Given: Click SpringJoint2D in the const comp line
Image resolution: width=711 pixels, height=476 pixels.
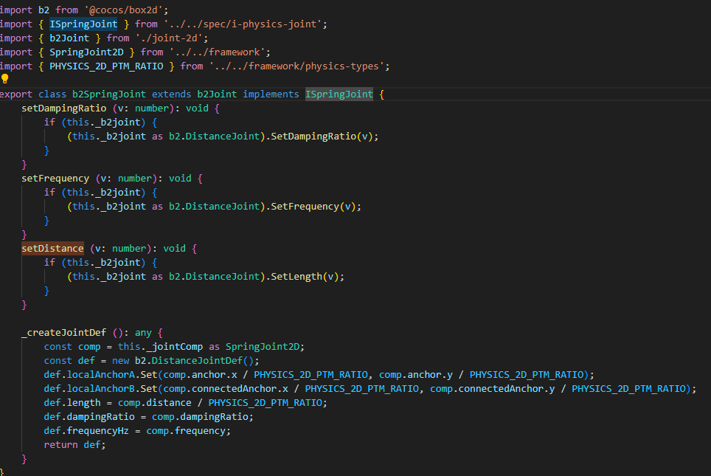Looking at the screenshot, I should coord(263,347).
